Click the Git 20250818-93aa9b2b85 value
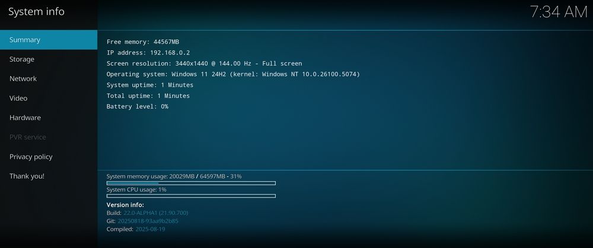 tap(148, 221)
